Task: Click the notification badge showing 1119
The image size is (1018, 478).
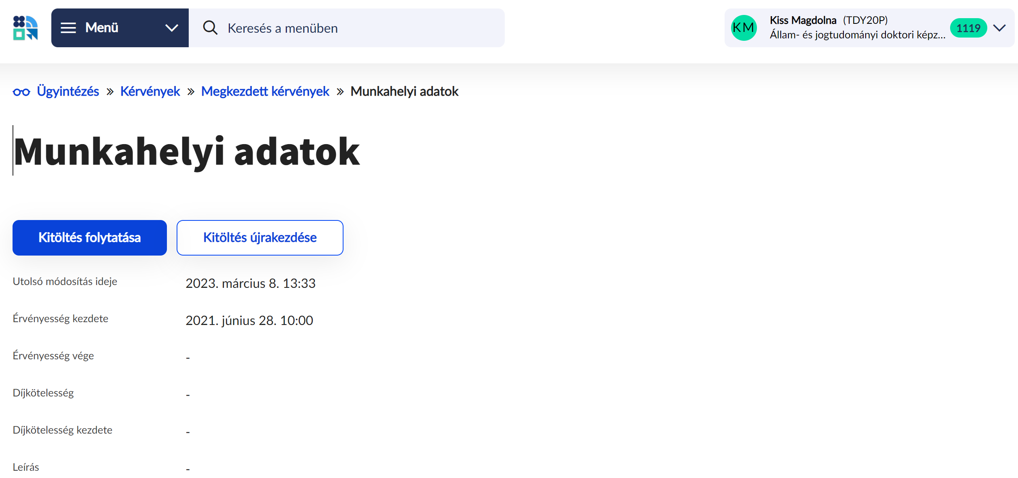Action: click(x=968, y=27)
